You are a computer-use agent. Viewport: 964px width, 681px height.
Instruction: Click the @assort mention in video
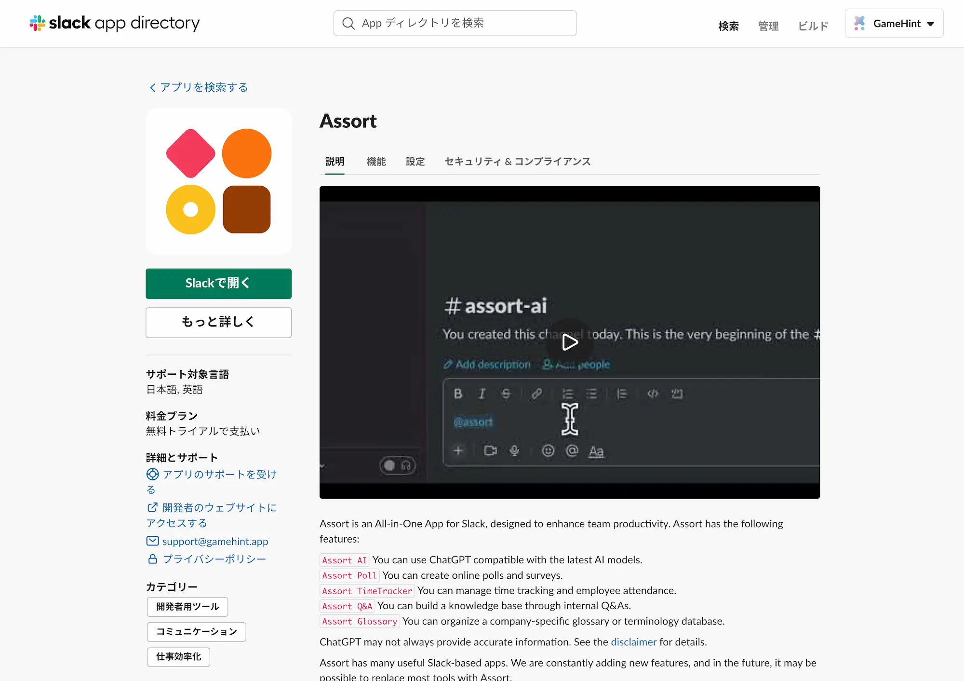[473, 422]
